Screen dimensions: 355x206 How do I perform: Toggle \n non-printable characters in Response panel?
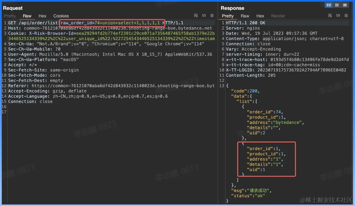pyautogui.click(x=338, y=16)
